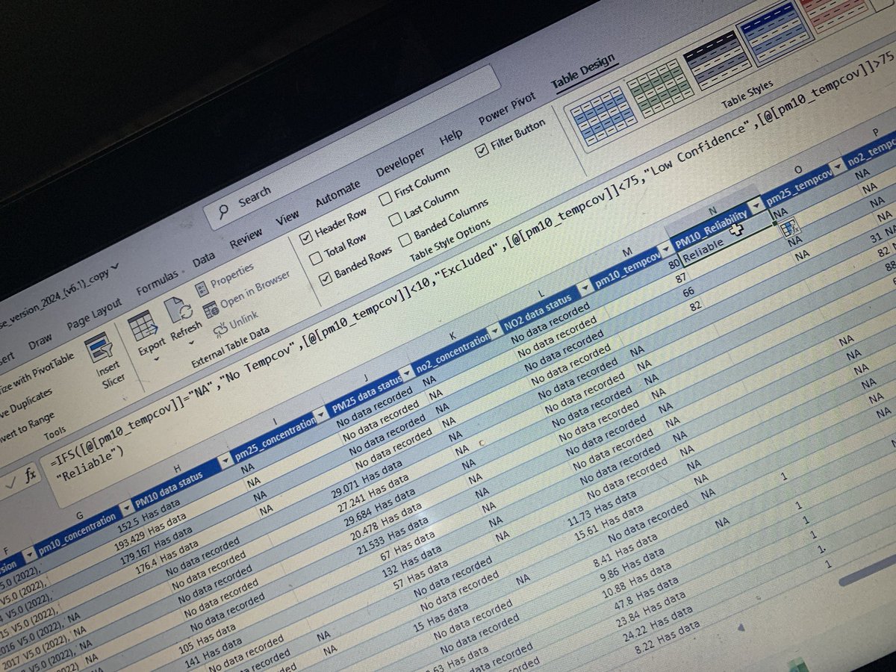The height and width of the screenshot is (672, 896).
Task: Select column N header
Action: click(712, 211)
